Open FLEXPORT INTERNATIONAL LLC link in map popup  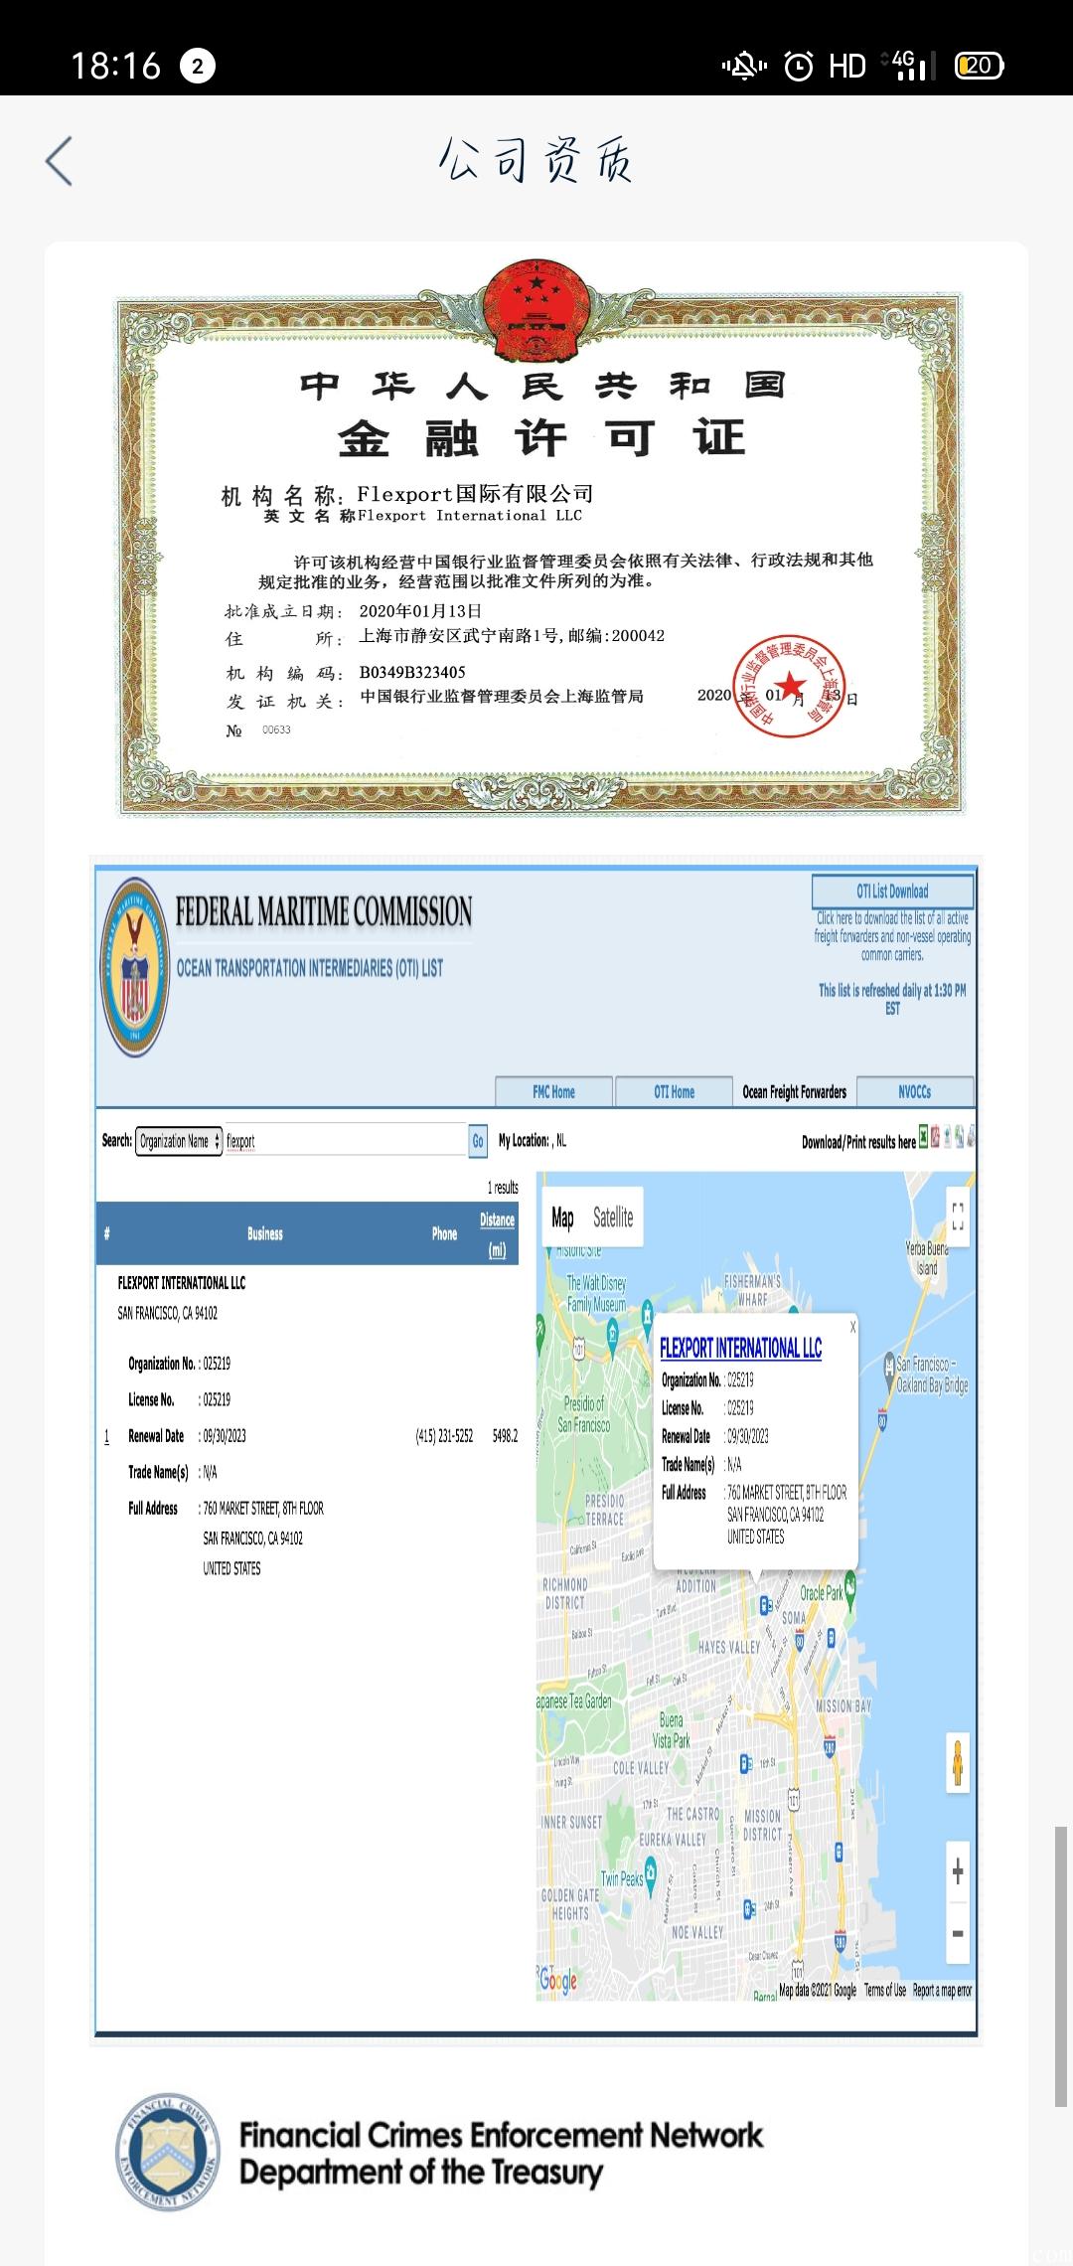point(740,1348)
